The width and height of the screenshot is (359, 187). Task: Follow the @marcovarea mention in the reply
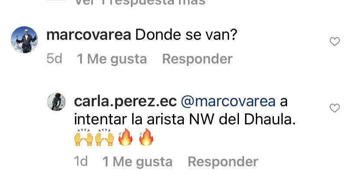pos(228,101)
